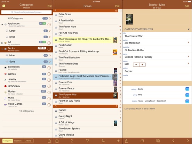Edit publisher St. Martin's Griffin field
This screenshot has height=144, width=192.
tap(157, 49)
